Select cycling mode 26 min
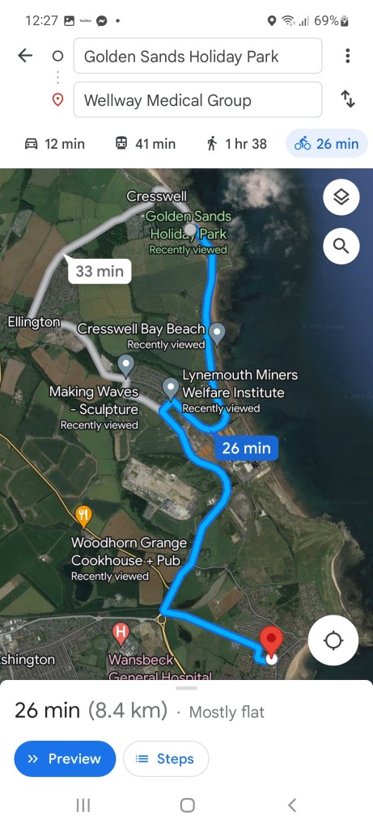This screenshot has width=373, height=828. (x=327, y=144)
